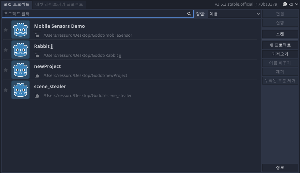This screenshot has width=300, height=173.
Task: Click path /Users/ressurd/Desktop/Godot/mobileSensor
Action: [x=88, y=35]
